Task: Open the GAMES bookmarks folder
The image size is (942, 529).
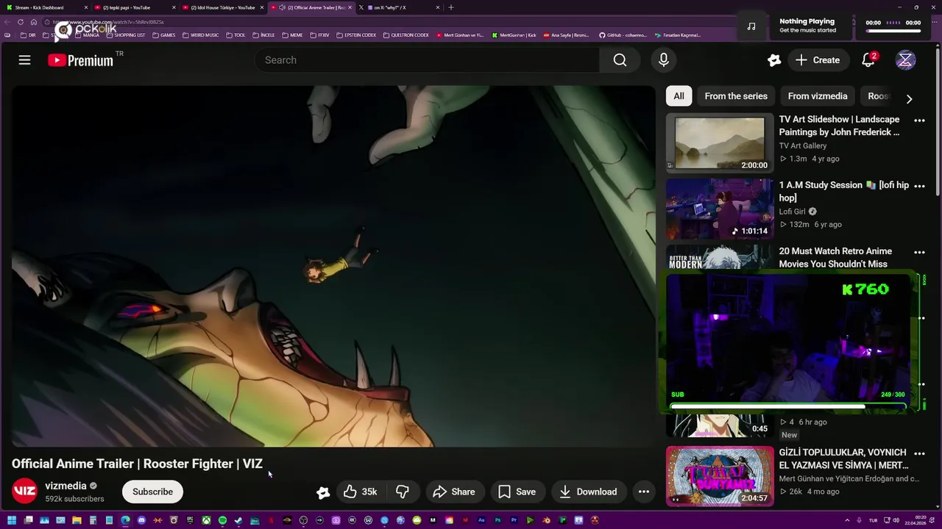Action: click(x=163, y=35)
